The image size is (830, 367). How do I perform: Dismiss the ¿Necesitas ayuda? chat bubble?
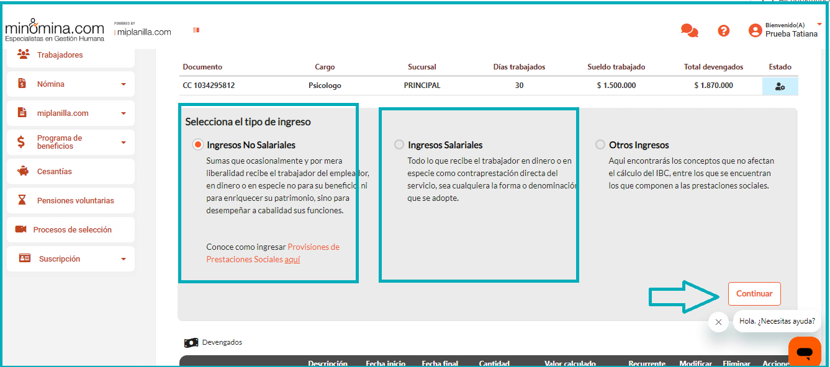coord(718,322)
